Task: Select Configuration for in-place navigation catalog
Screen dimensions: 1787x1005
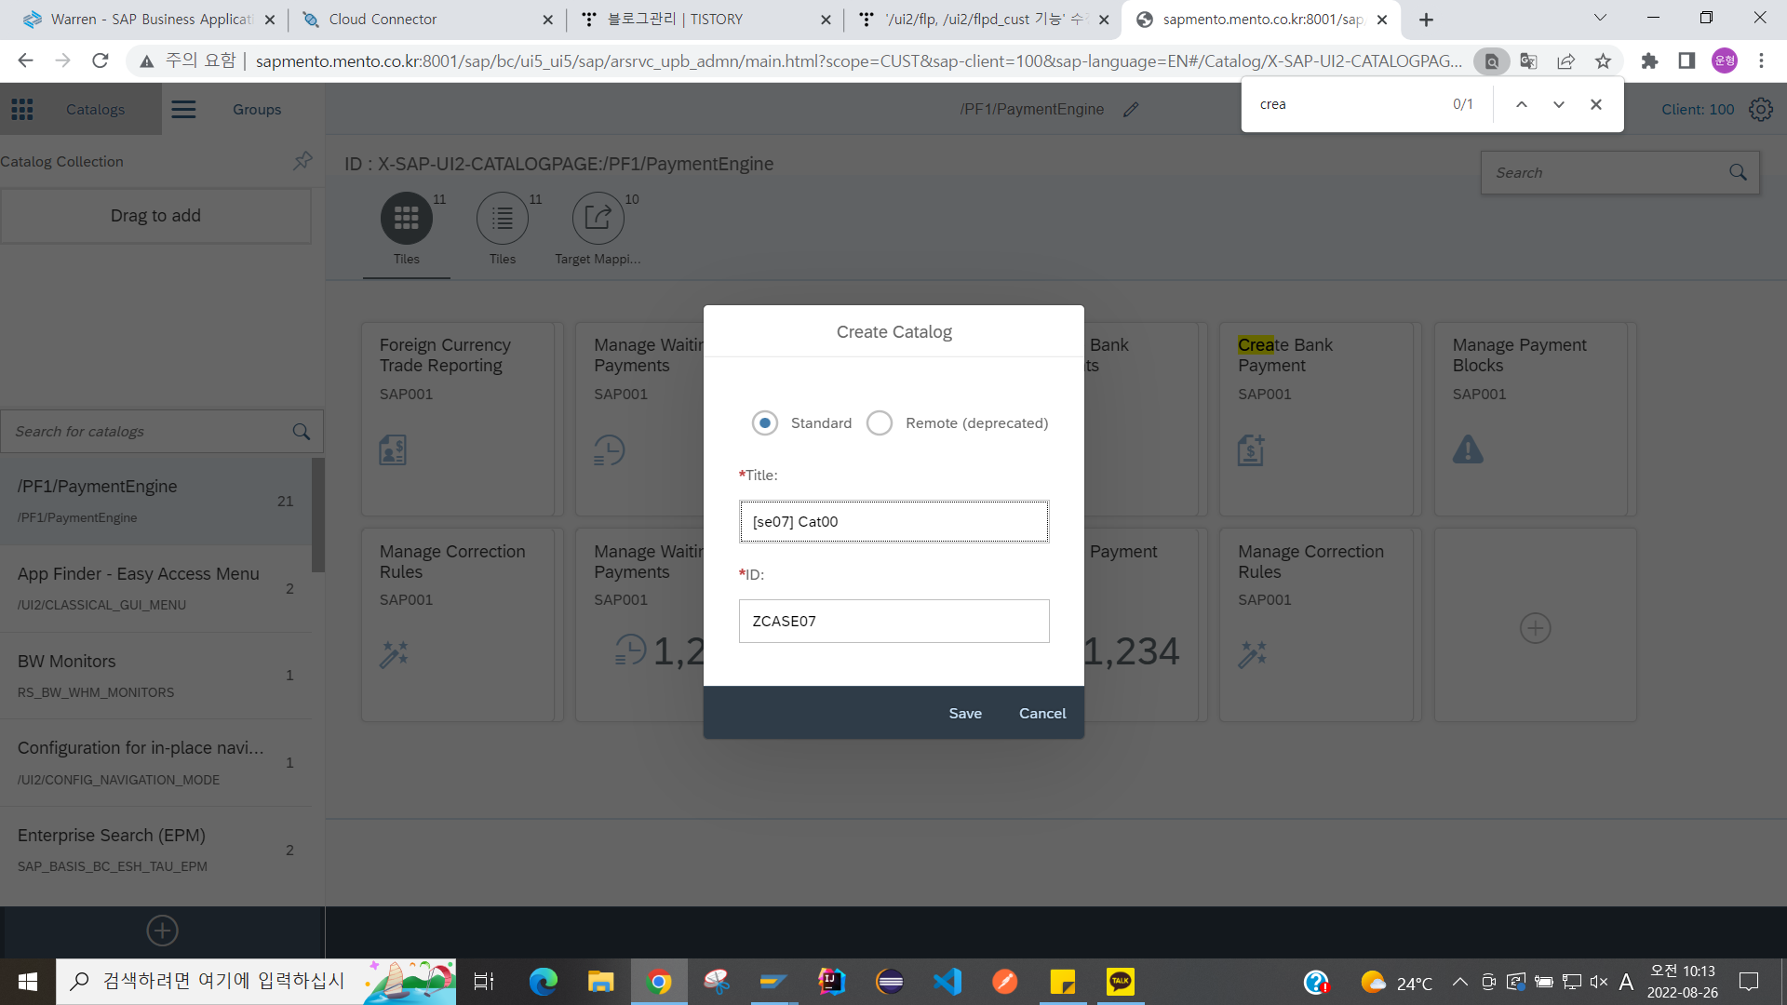Action: 155,763
